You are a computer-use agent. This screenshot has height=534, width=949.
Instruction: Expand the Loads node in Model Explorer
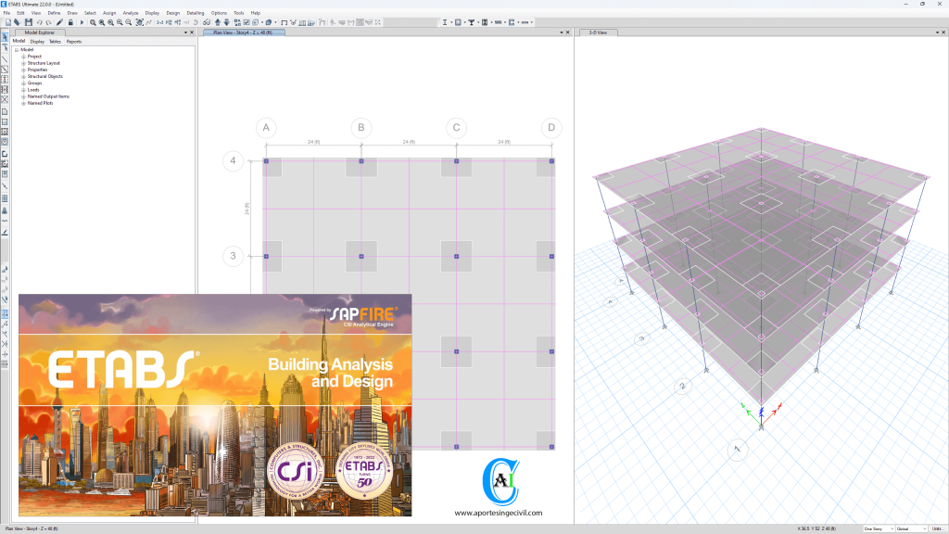(23, 90)
